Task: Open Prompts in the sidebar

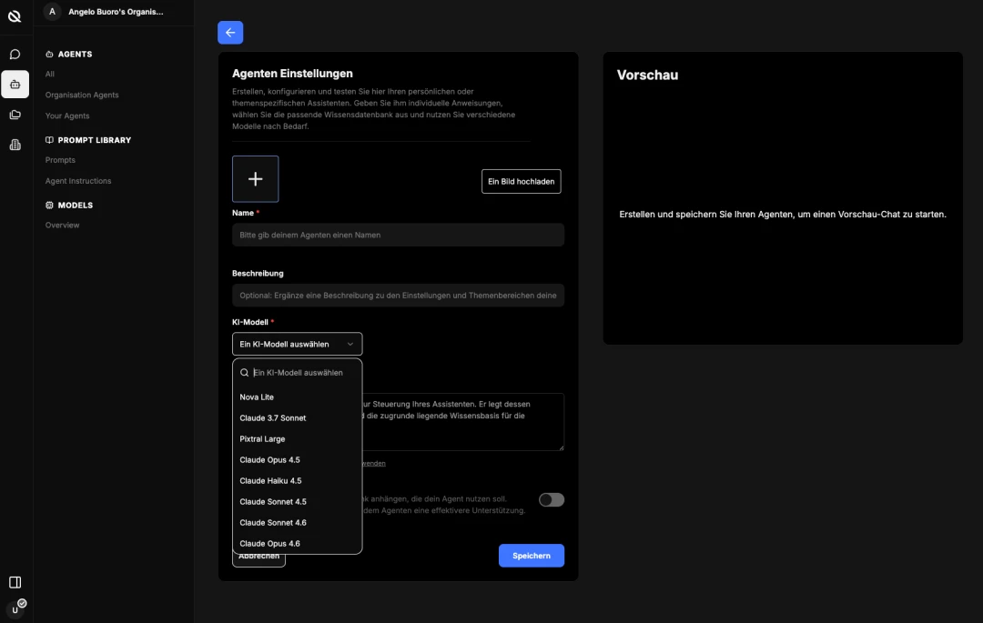Action: [60, 160]
